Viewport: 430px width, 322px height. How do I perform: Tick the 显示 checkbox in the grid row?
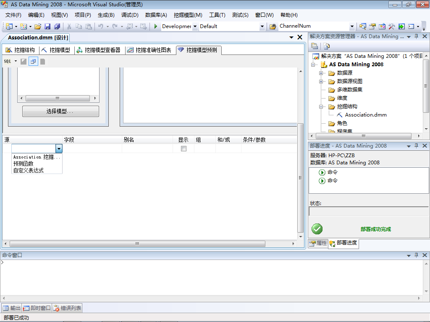pos(184,148)
